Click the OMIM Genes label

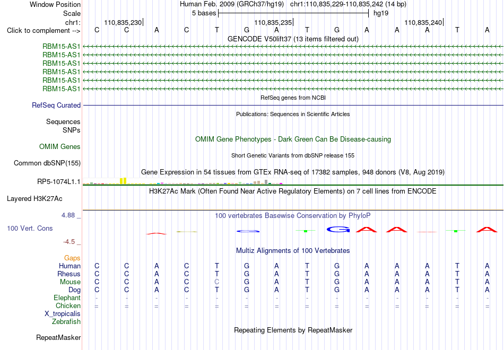click(x=60, y=146)
